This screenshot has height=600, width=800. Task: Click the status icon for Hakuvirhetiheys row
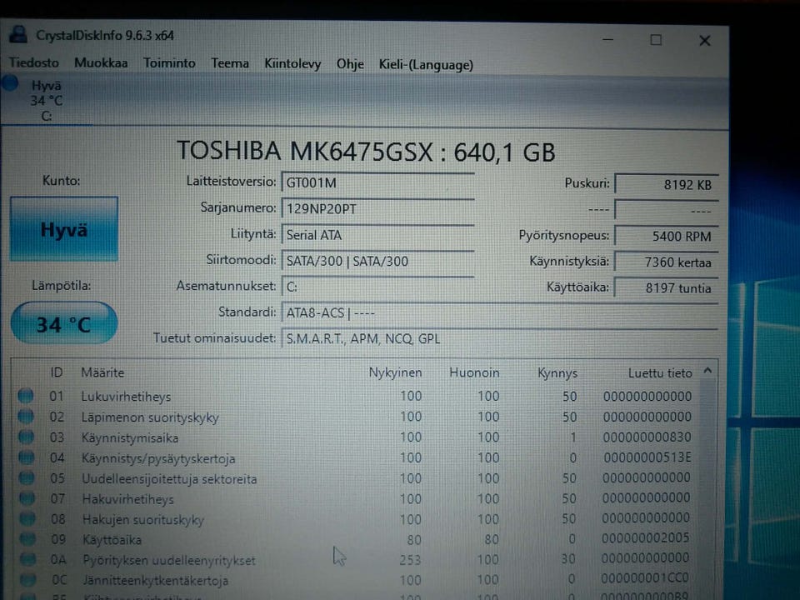[x=27, y=498]
